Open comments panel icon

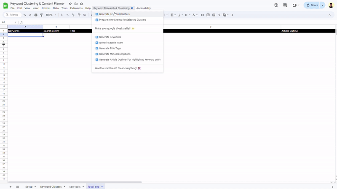pyautogui.click(x=285, y=5)
